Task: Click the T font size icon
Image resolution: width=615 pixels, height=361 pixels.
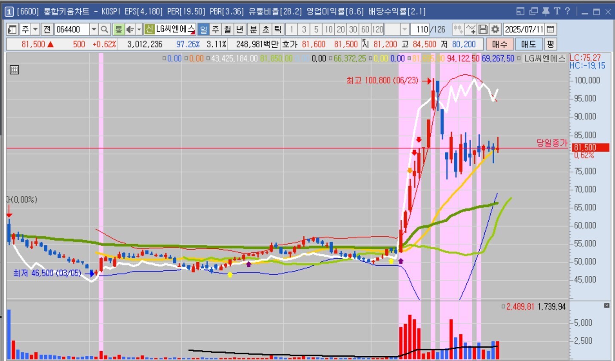Action: (x=557, y=12)
